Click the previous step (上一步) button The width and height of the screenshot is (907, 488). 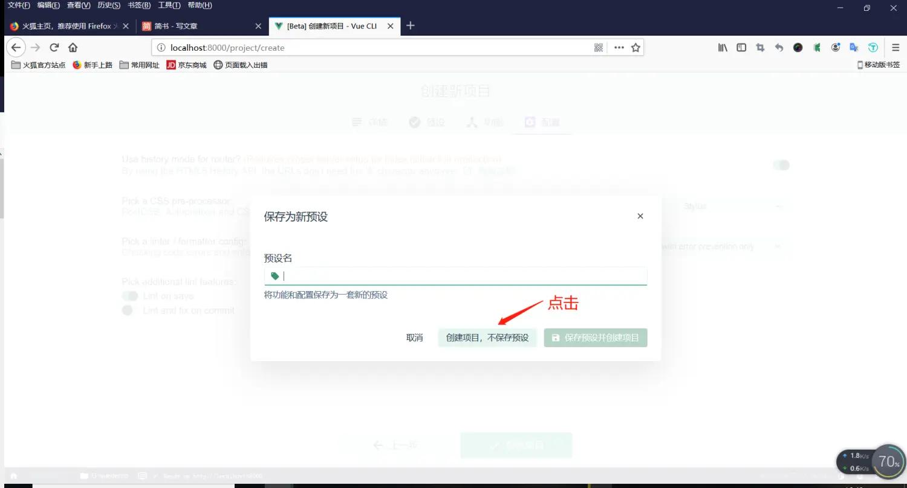(395, 446)
